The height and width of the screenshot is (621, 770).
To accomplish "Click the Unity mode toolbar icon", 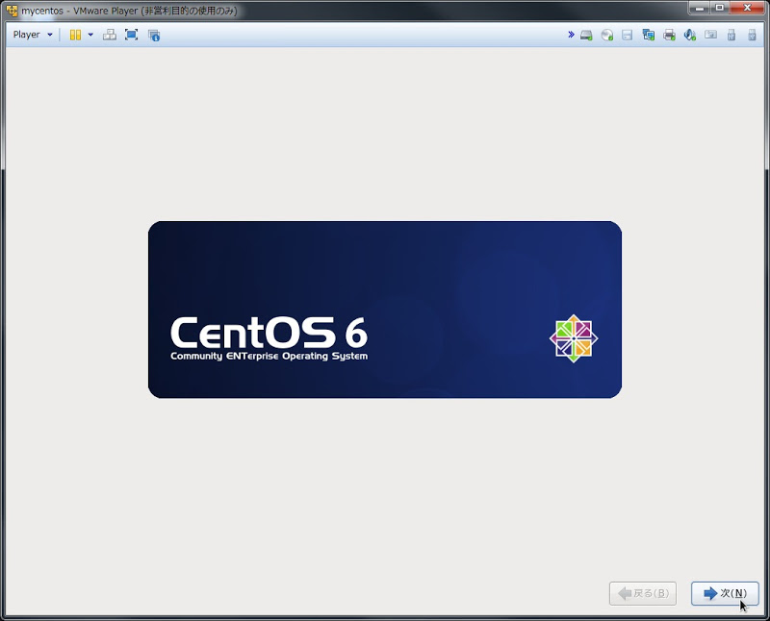I will click(x=154, y=35).
